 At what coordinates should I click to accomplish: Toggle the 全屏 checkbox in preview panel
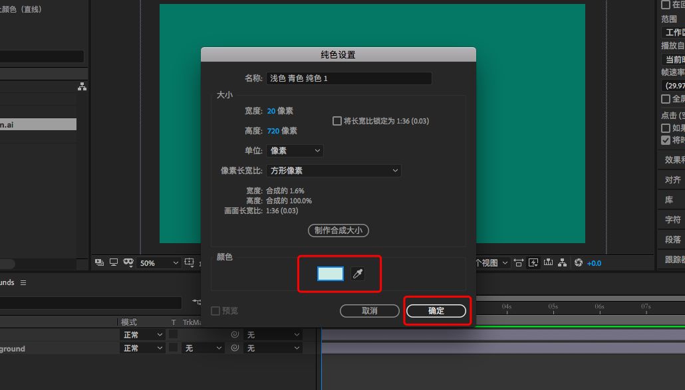coord(665,99)
